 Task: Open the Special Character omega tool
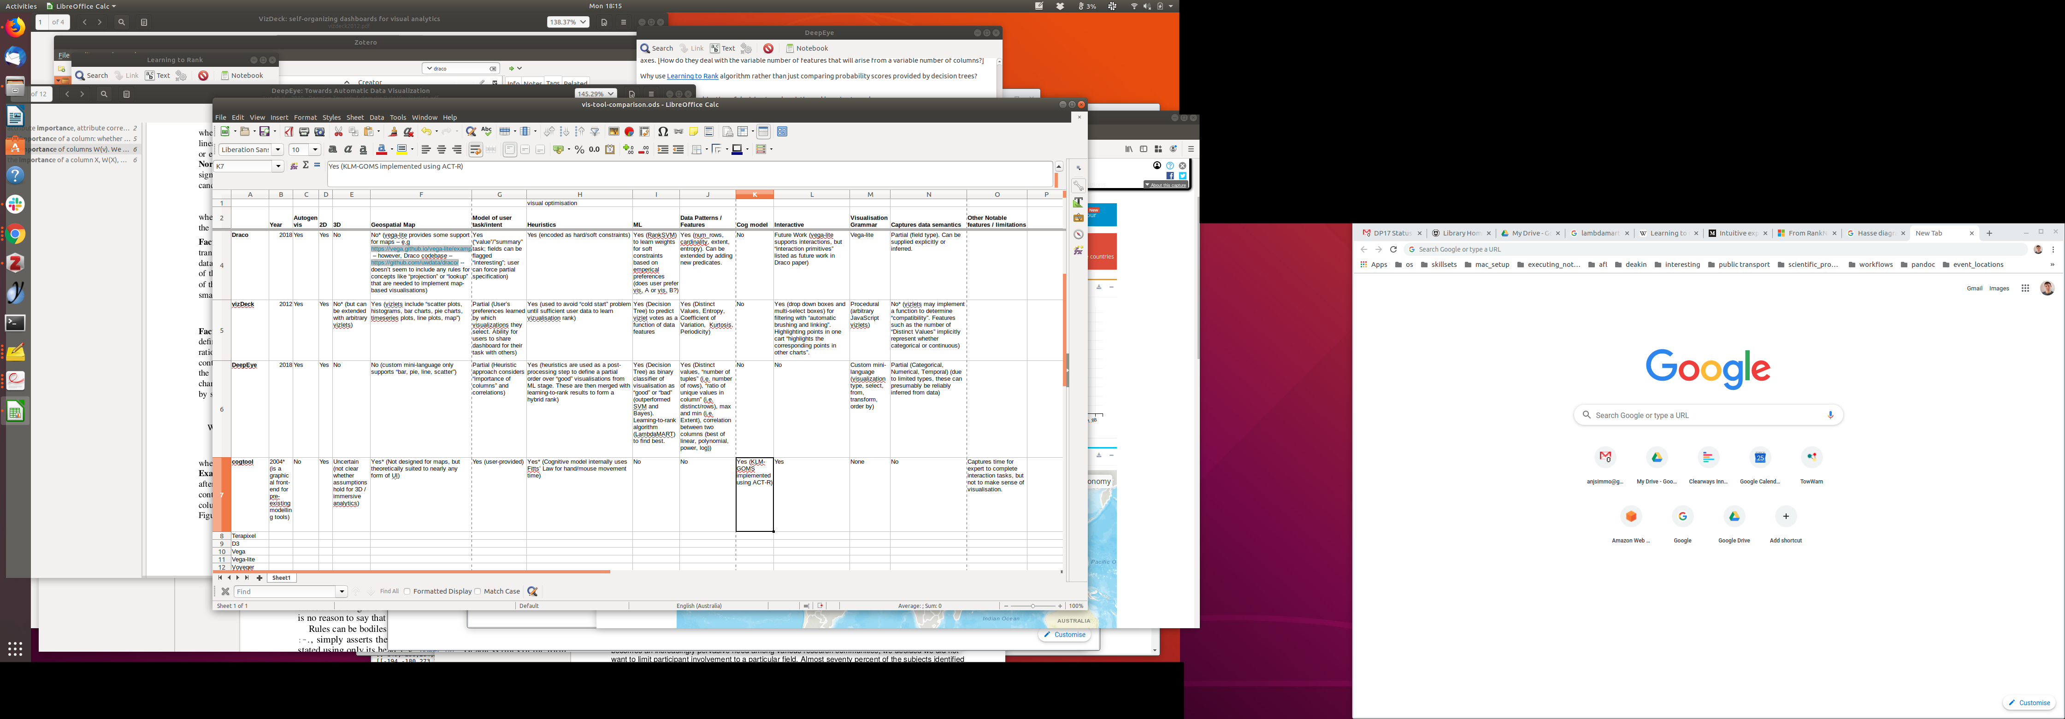pyautogui.click(x=663, y=131)
